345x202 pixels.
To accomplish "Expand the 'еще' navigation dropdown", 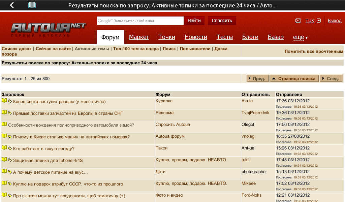I will (300, 37).
